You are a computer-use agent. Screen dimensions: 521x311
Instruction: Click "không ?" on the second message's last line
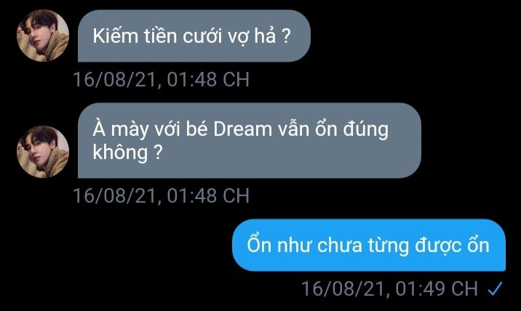click(x=127, y=153)
